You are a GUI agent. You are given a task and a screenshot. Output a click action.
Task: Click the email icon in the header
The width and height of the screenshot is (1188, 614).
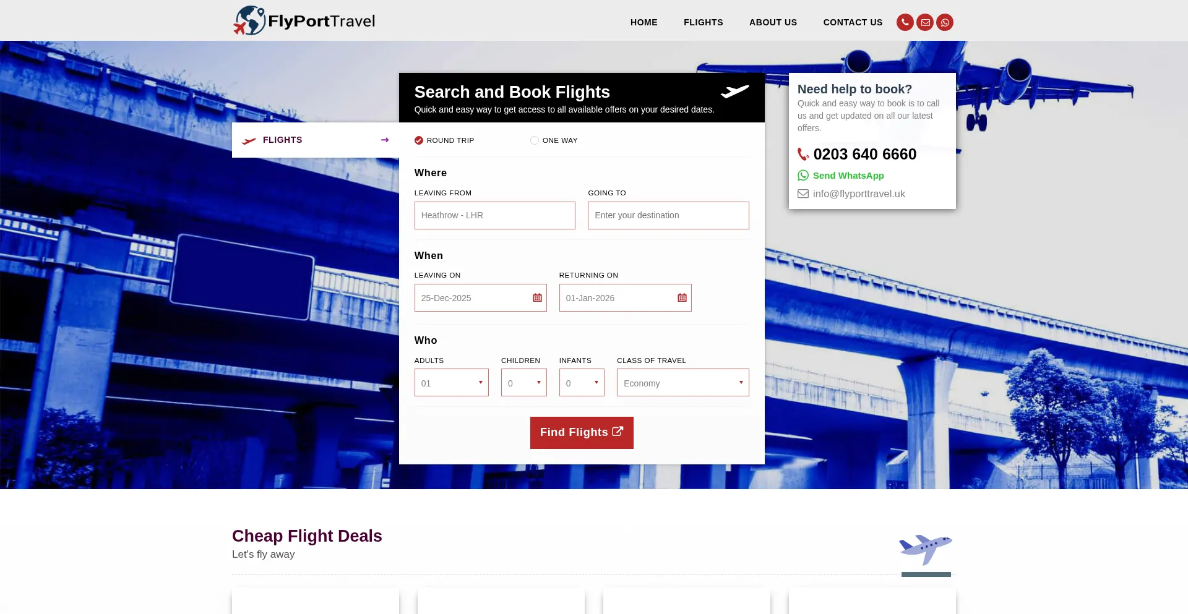point(925,22)
